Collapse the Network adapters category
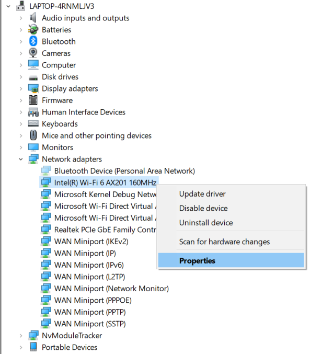This screenshot has width=333, height=354. point(21,159)
